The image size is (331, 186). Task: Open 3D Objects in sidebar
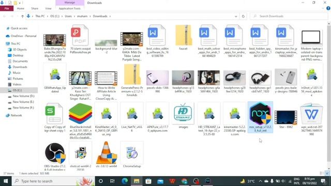click(x=20, y=50)
